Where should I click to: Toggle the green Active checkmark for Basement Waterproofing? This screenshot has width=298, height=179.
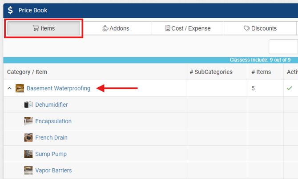[x=289, y=88]
